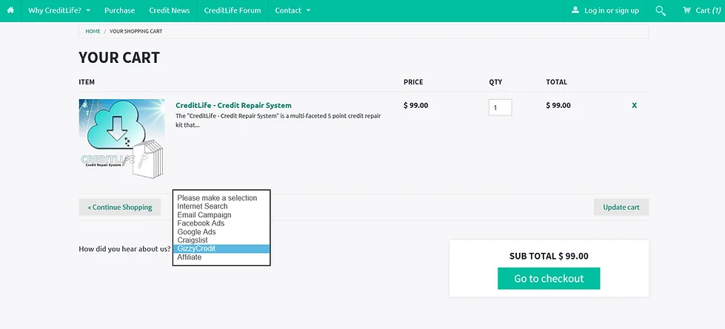Open the Purchase menu item
The width and height of the screenshot is (725, 329).
[119, 10]
